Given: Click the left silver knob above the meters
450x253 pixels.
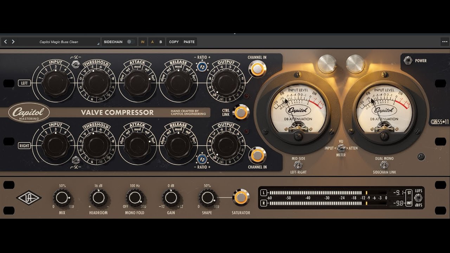Looking at the screenshot, I should [327, 64].
